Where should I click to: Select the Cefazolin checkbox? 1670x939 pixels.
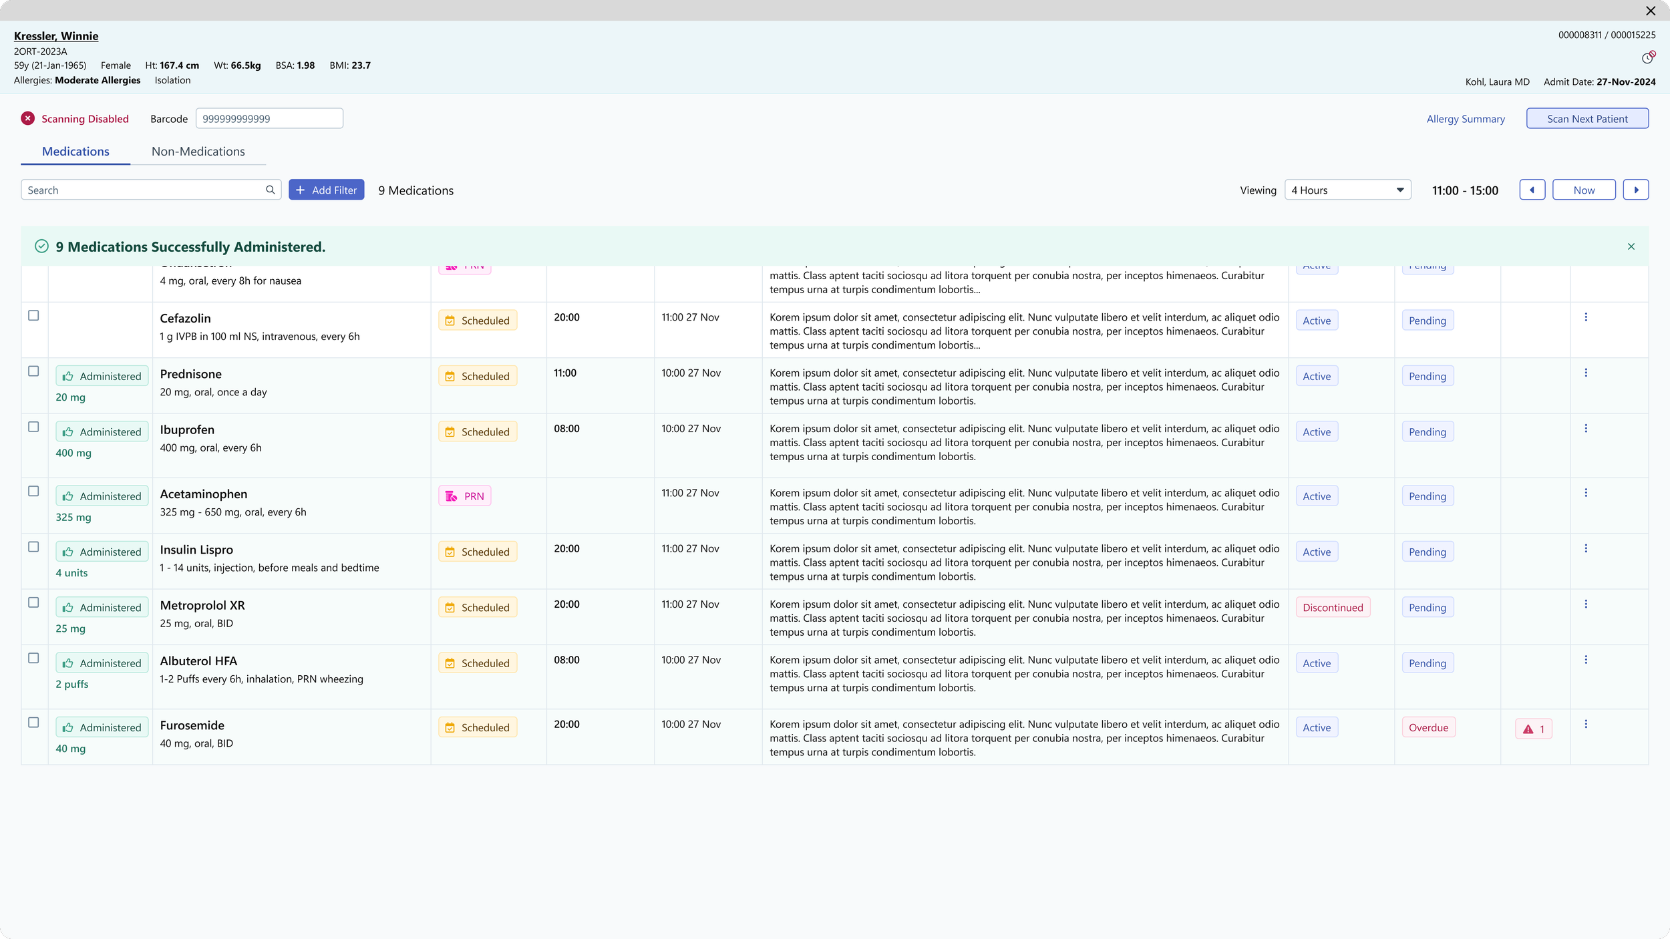(33, 315)
